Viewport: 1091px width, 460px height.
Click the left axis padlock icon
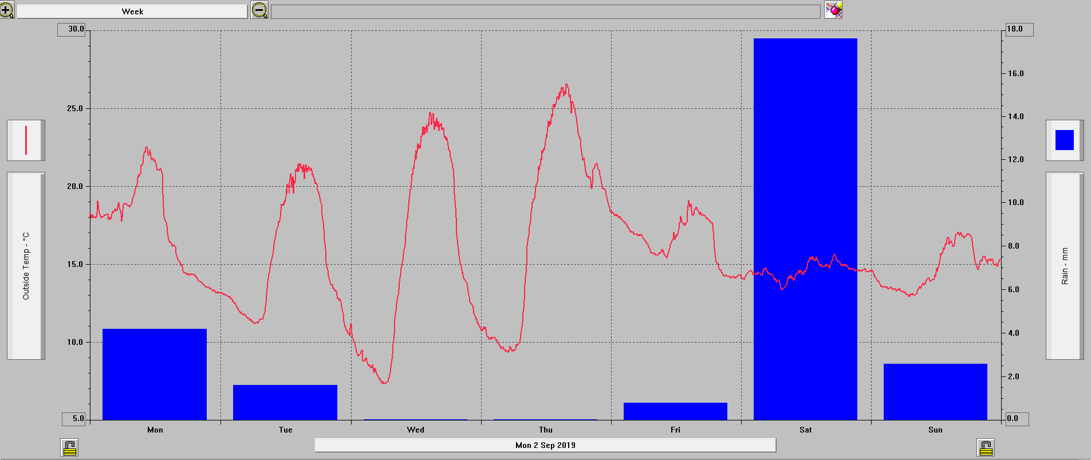(69, 447)
